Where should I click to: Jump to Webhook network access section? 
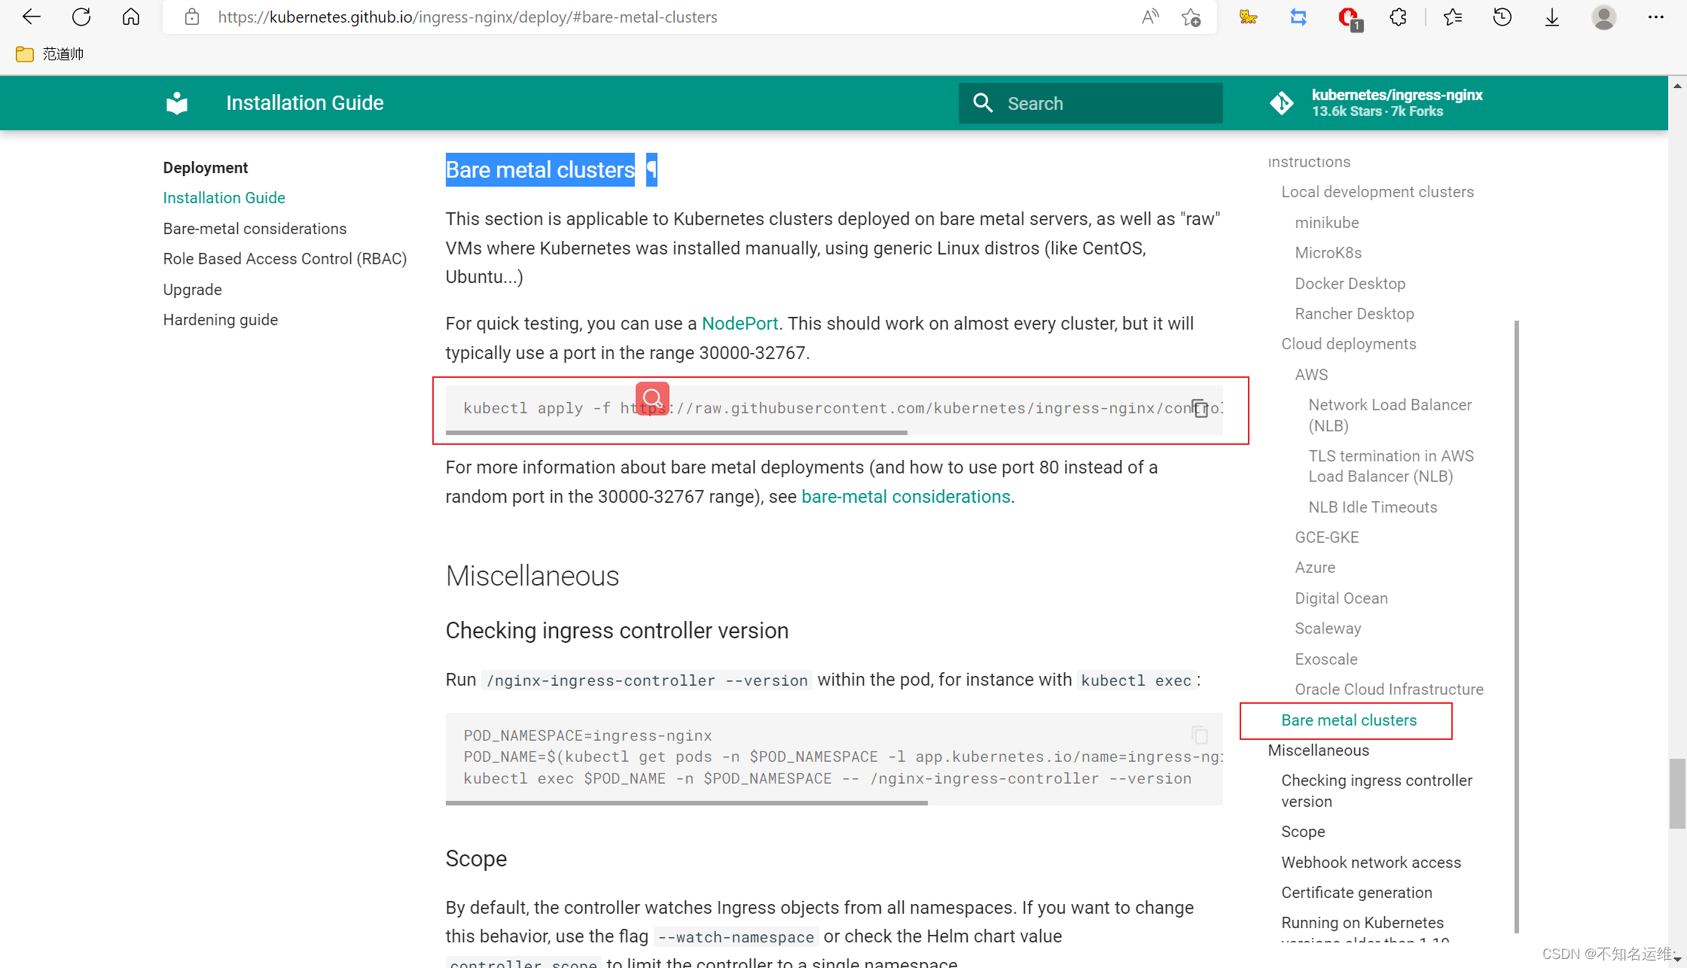1371,863
